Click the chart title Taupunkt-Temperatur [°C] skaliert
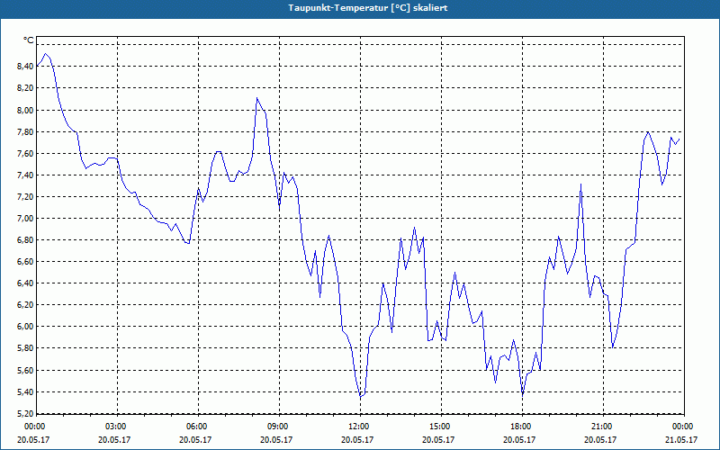 [x=368, y=8]
